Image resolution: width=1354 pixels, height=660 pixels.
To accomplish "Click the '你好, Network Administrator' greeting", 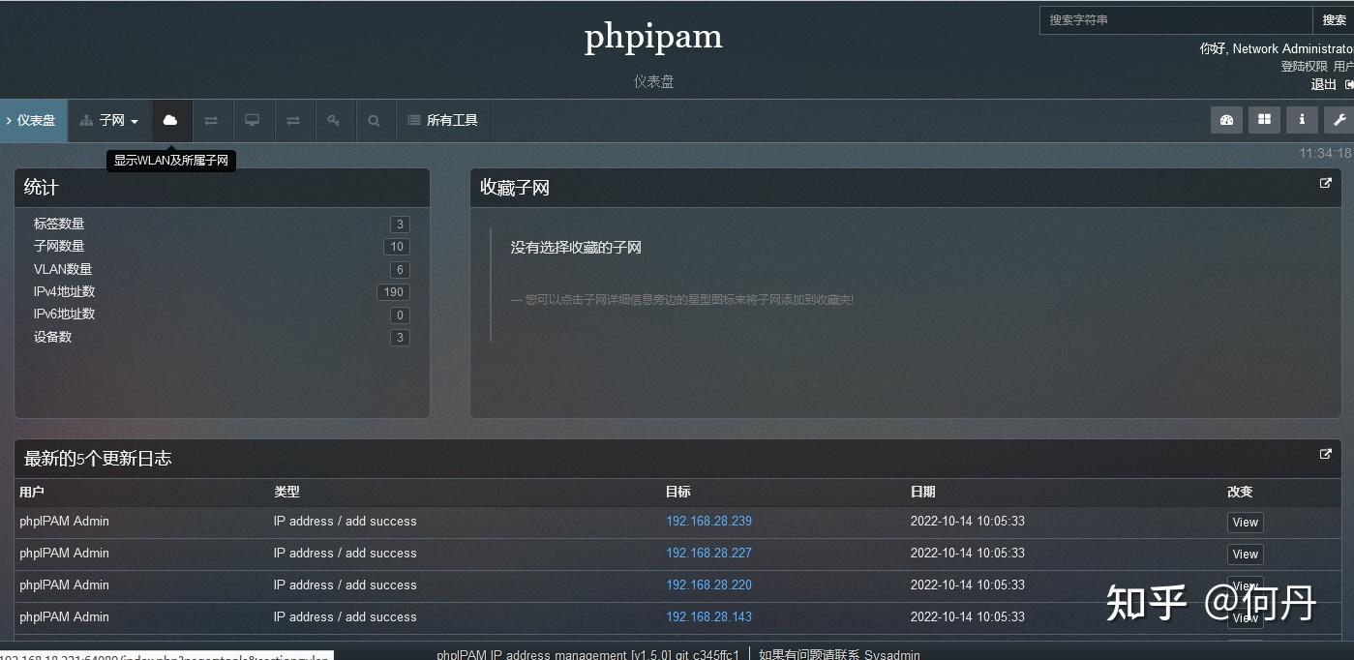I will [x=1277, y=48].
